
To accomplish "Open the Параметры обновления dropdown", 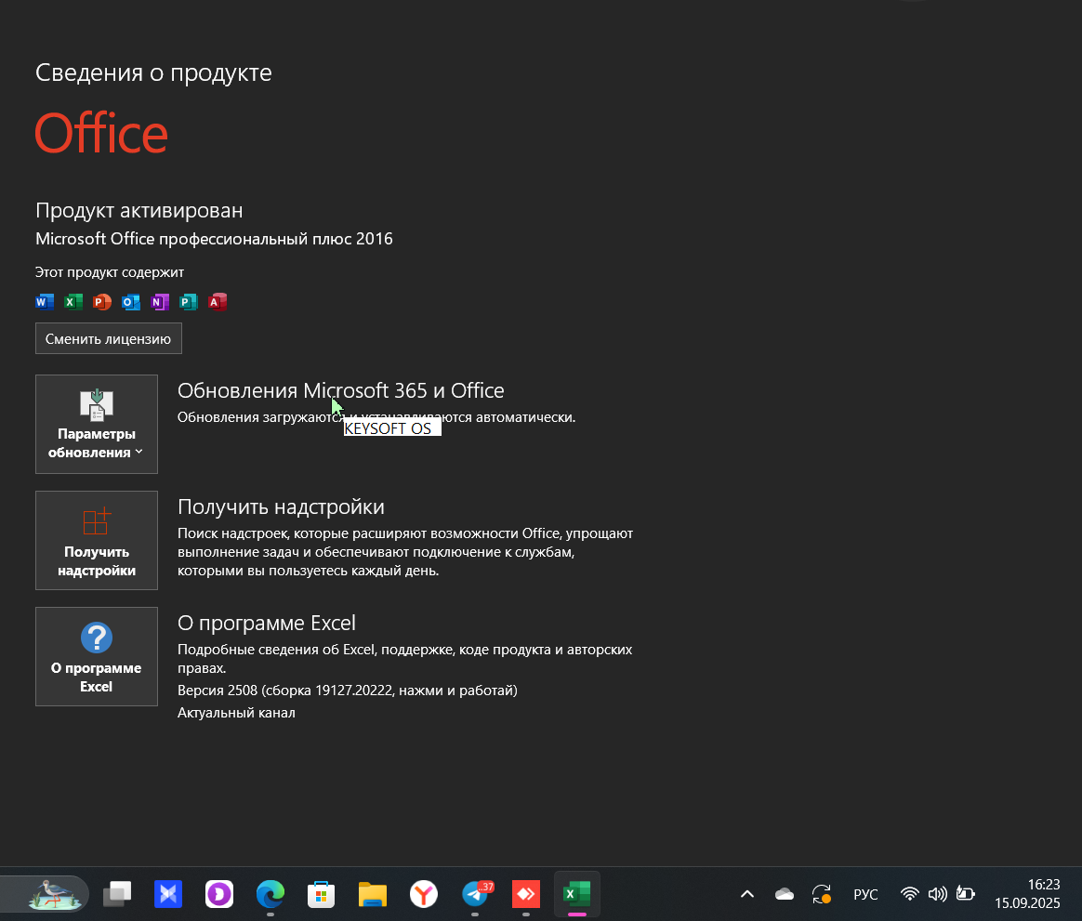I will [97, 425].
